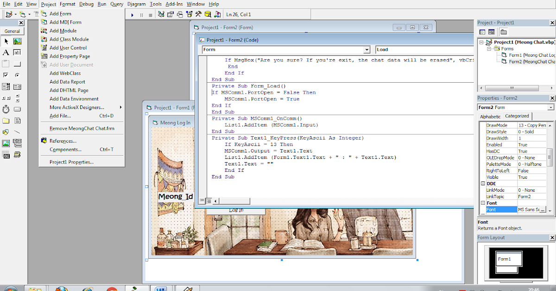Expand More ActiveX Designers submenu

tap(82, 107)
